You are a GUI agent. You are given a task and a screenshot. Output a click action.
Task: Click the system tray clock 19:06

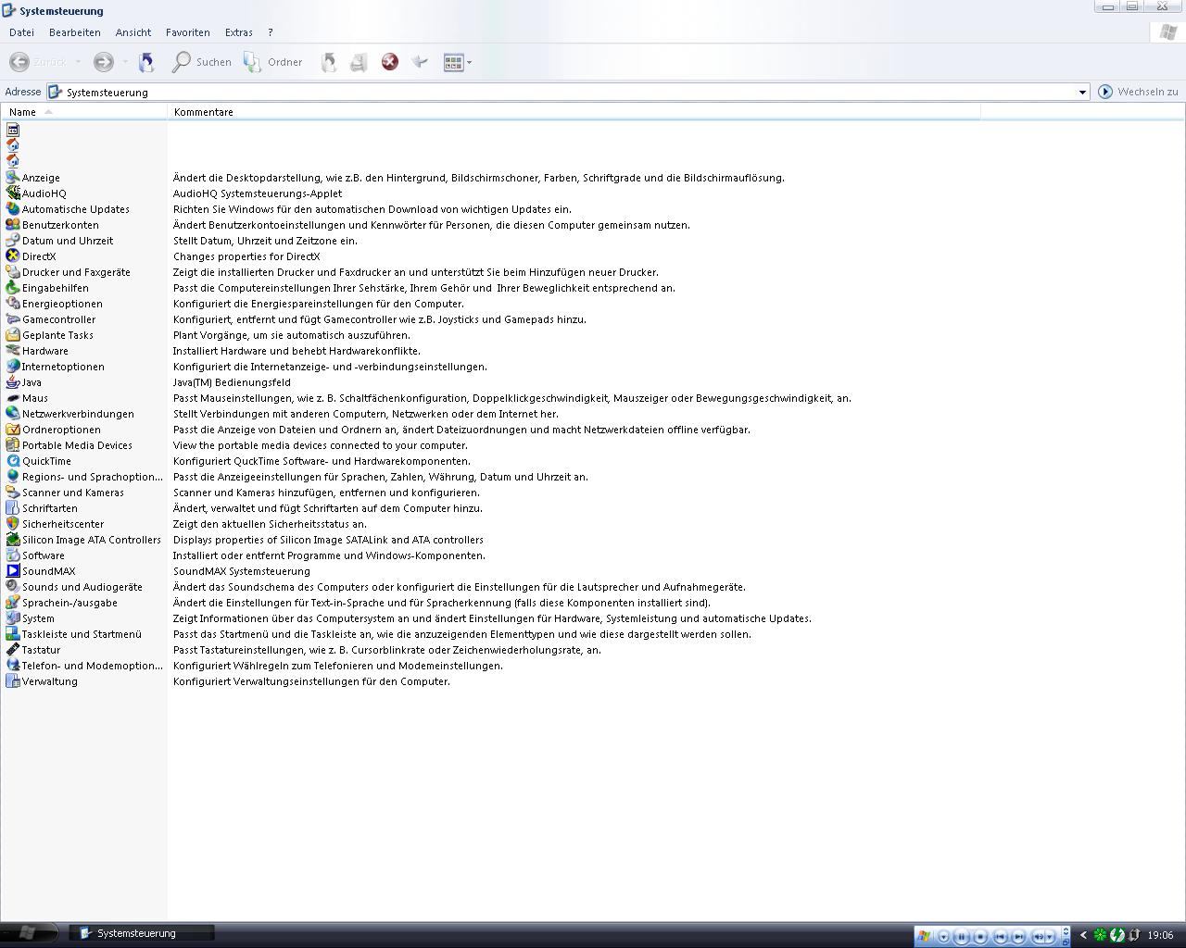point(1160,935)
